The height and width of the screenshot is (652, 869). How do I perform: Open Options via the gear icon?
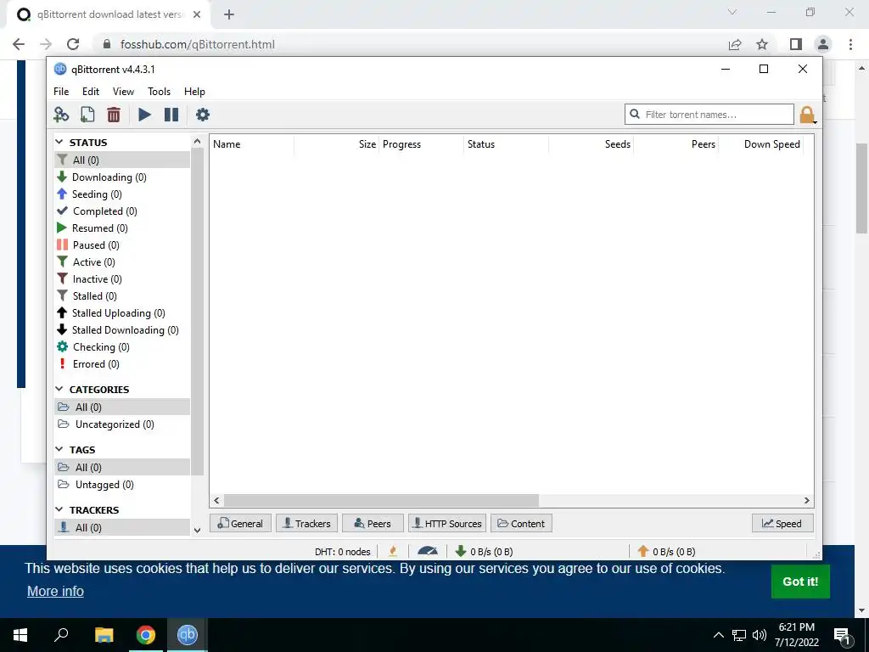(203, 115)
